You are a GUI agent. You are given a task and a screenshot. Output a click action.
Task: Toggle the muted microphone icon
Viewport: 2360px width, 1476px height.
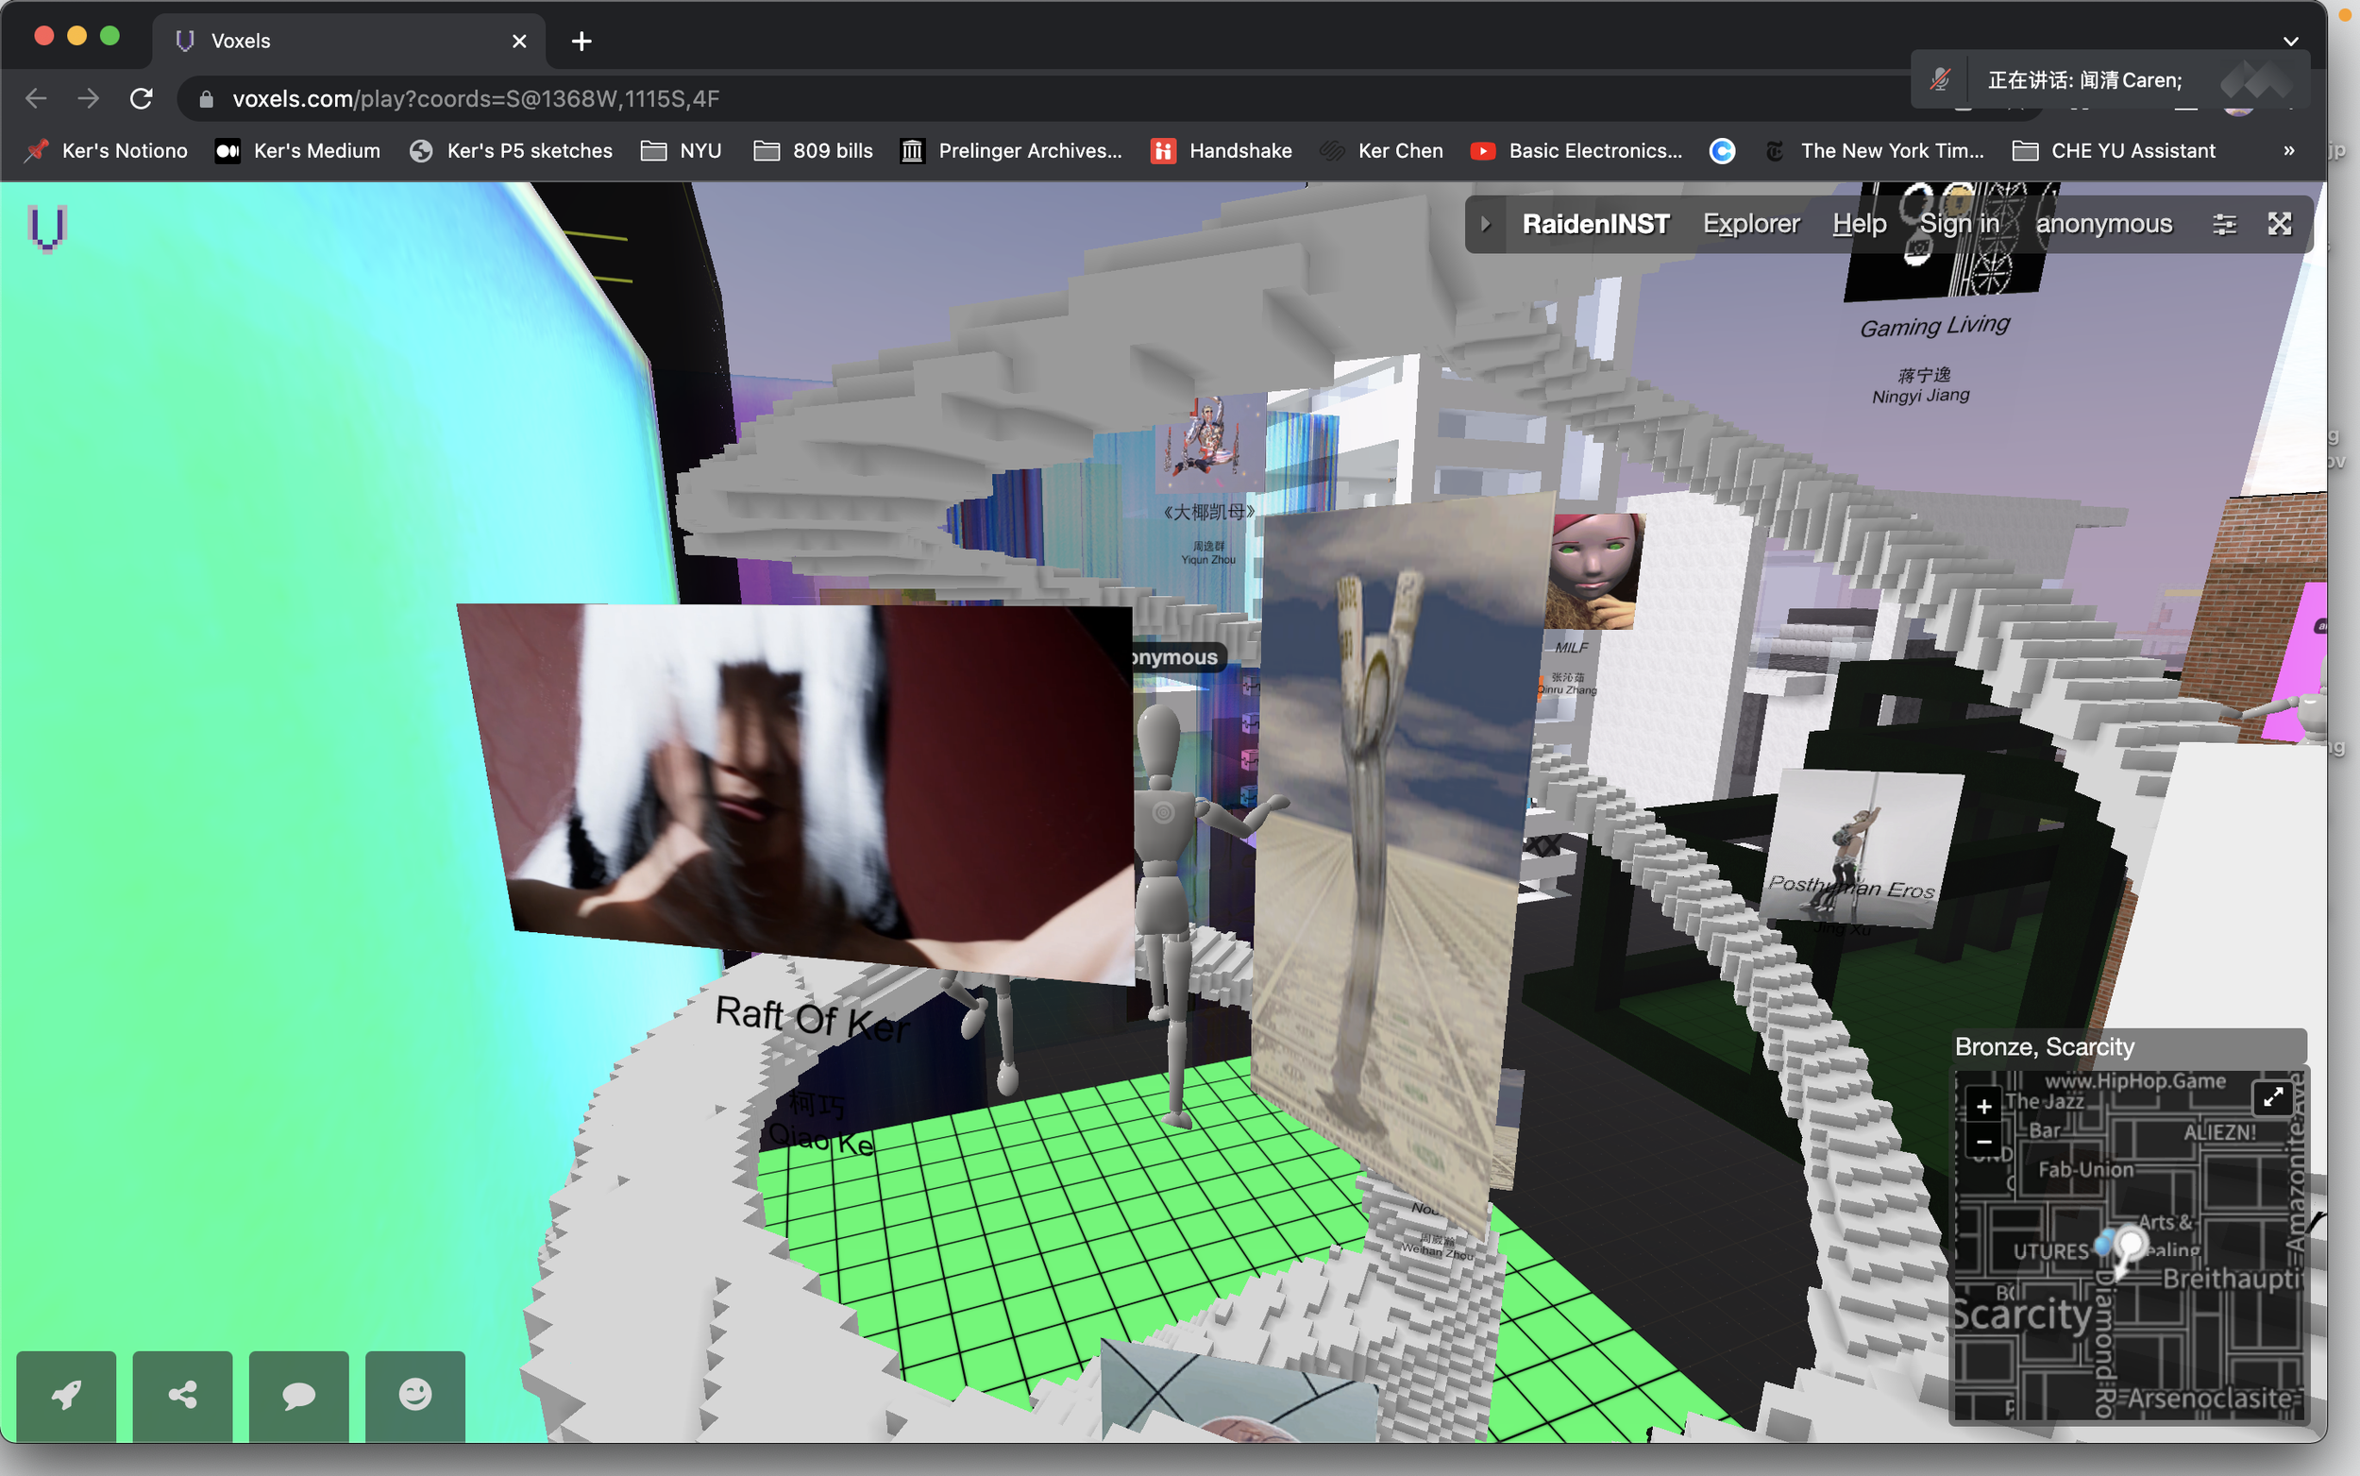1941,80
